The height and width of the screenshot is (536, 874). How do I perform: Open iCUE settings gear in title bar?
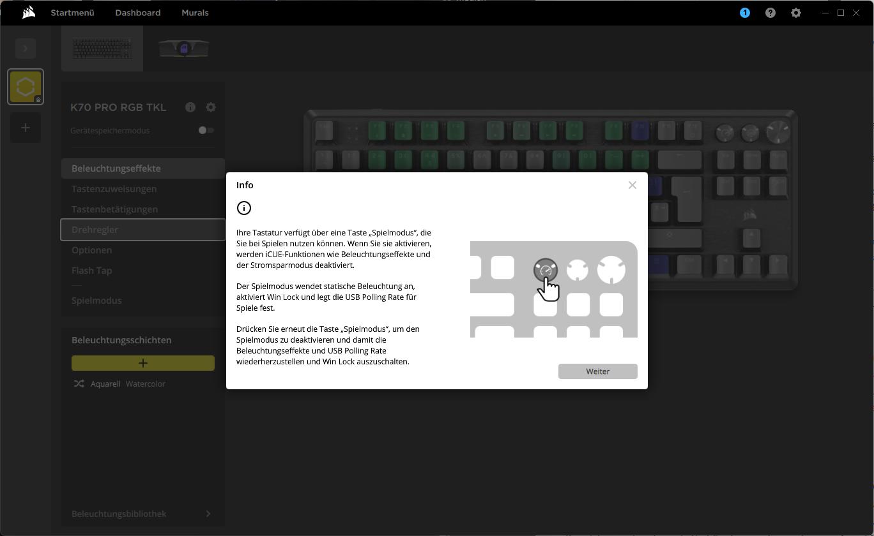point(795,13)
